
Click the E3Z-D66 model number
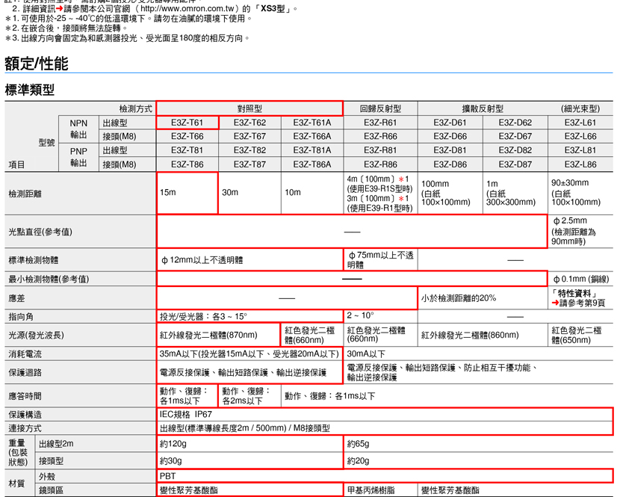pyautogui.click(x=450, y=137)
